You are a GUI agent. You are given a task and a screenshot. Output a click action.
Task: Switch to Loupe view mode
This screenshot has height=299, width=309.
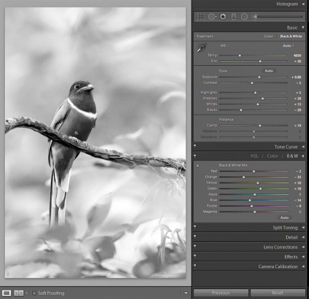click(7, 293)
